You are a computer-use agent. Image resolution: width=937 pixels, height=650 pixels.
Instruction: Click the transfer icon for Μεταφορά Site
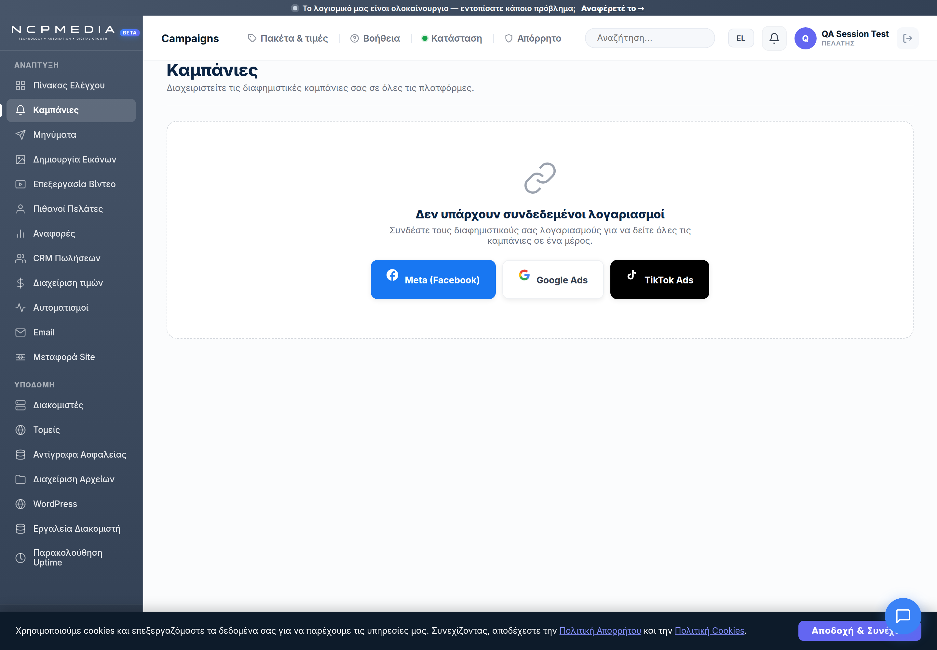point(20,357)
